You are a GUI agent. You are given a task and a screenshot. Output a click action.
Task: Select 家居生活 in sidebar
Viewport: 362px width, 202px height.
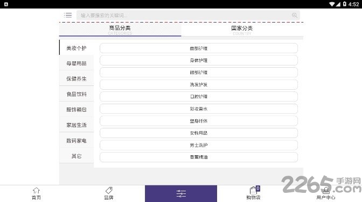[x=76, y=125]
